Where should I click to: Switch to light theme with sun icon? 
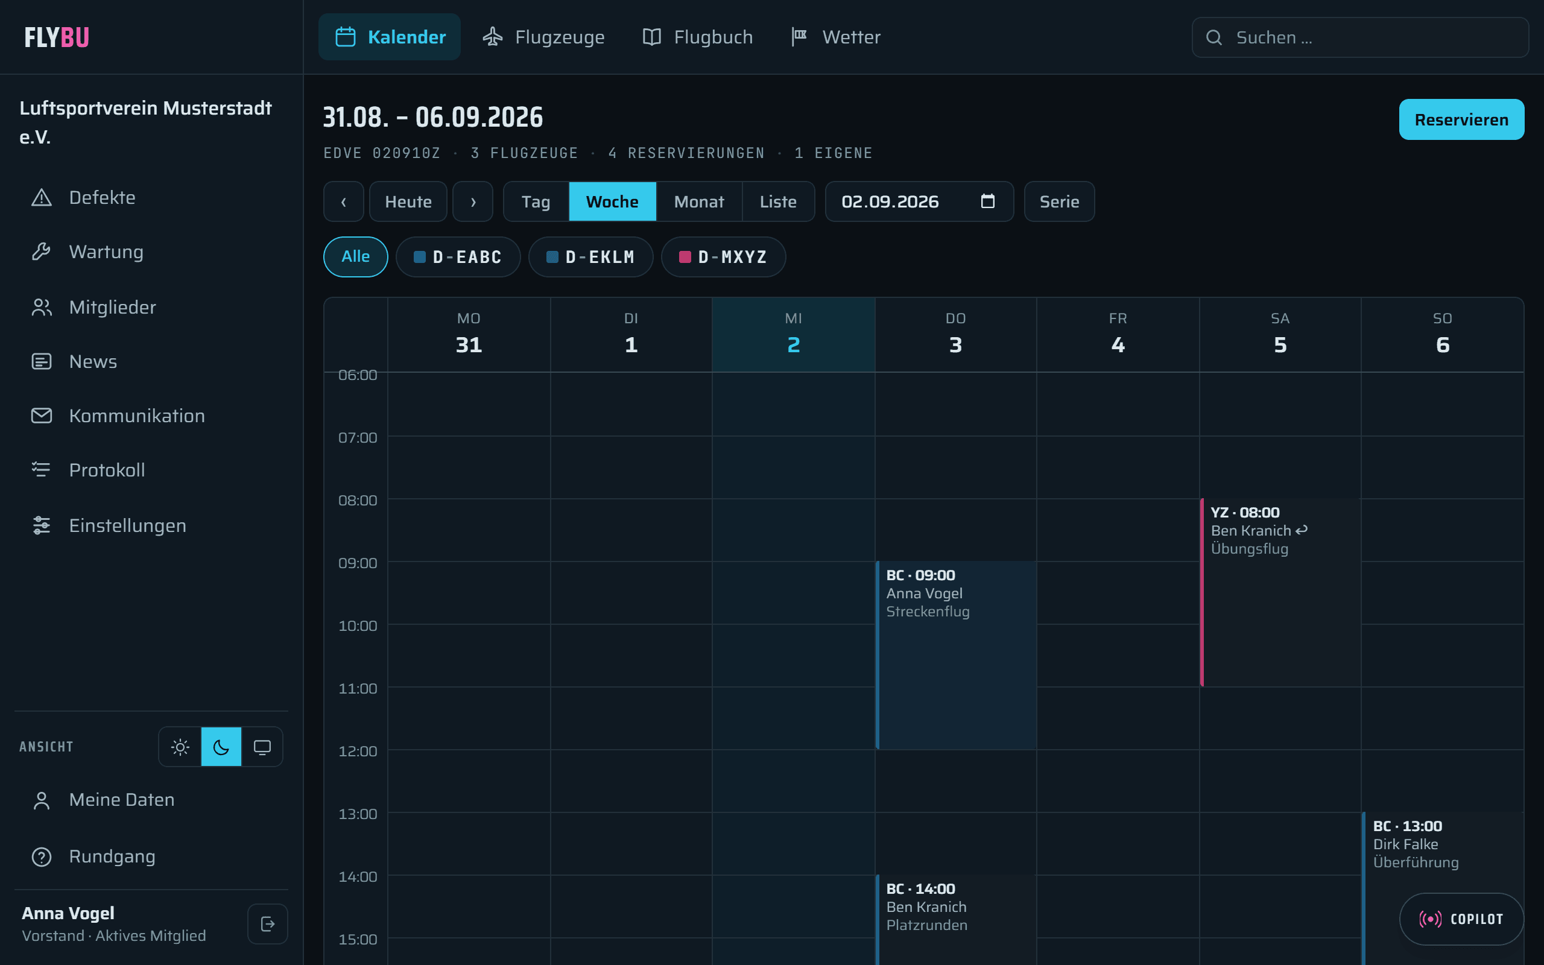180,747
